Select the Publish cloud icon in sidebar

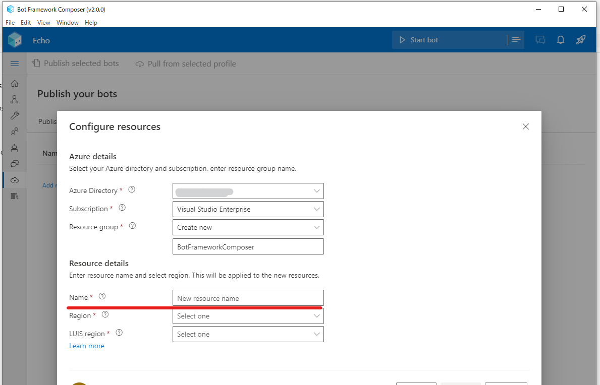(15, 180)
